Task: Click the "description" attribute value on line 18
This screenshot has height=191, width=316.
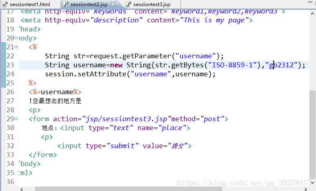Action: (116, 20)
